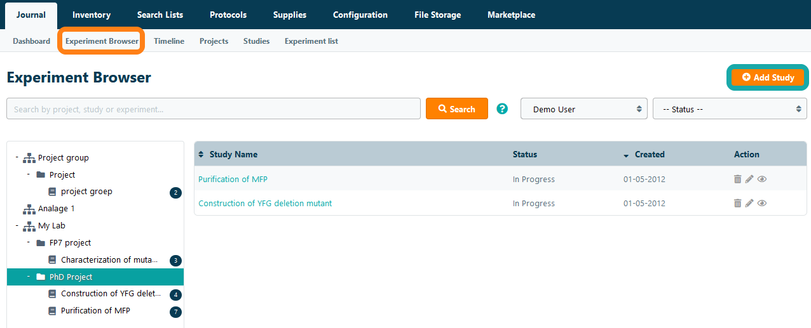The height and width of the screenshot is (328, 811).
Task: Delete the Purification of MFP study
Action: (x=737, y=180)
